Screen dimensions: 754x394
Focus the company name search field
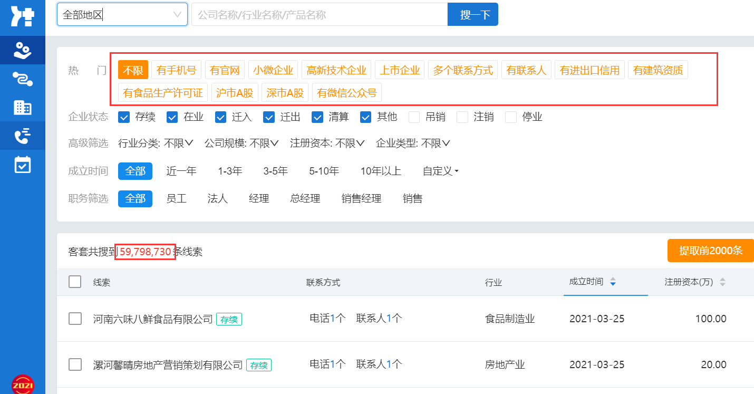click(319, 15)
